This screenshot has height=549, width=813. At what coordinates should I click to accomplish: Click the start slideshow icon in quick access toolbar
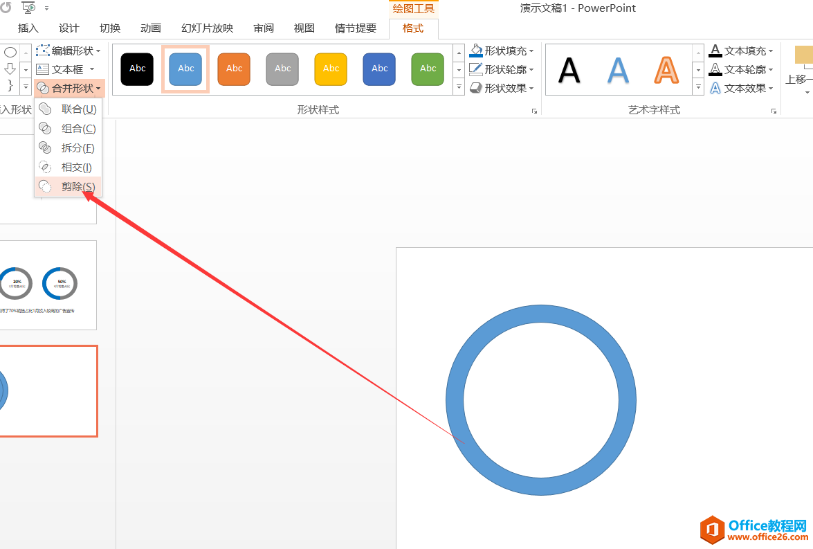coord(28,8)
